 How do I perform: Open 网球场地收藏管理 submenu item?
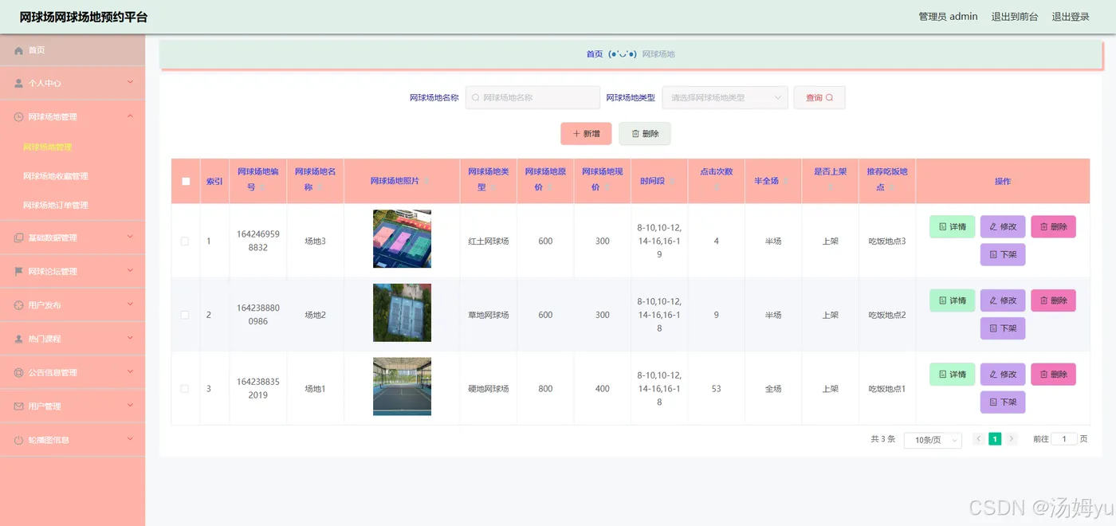pos(56,176)
